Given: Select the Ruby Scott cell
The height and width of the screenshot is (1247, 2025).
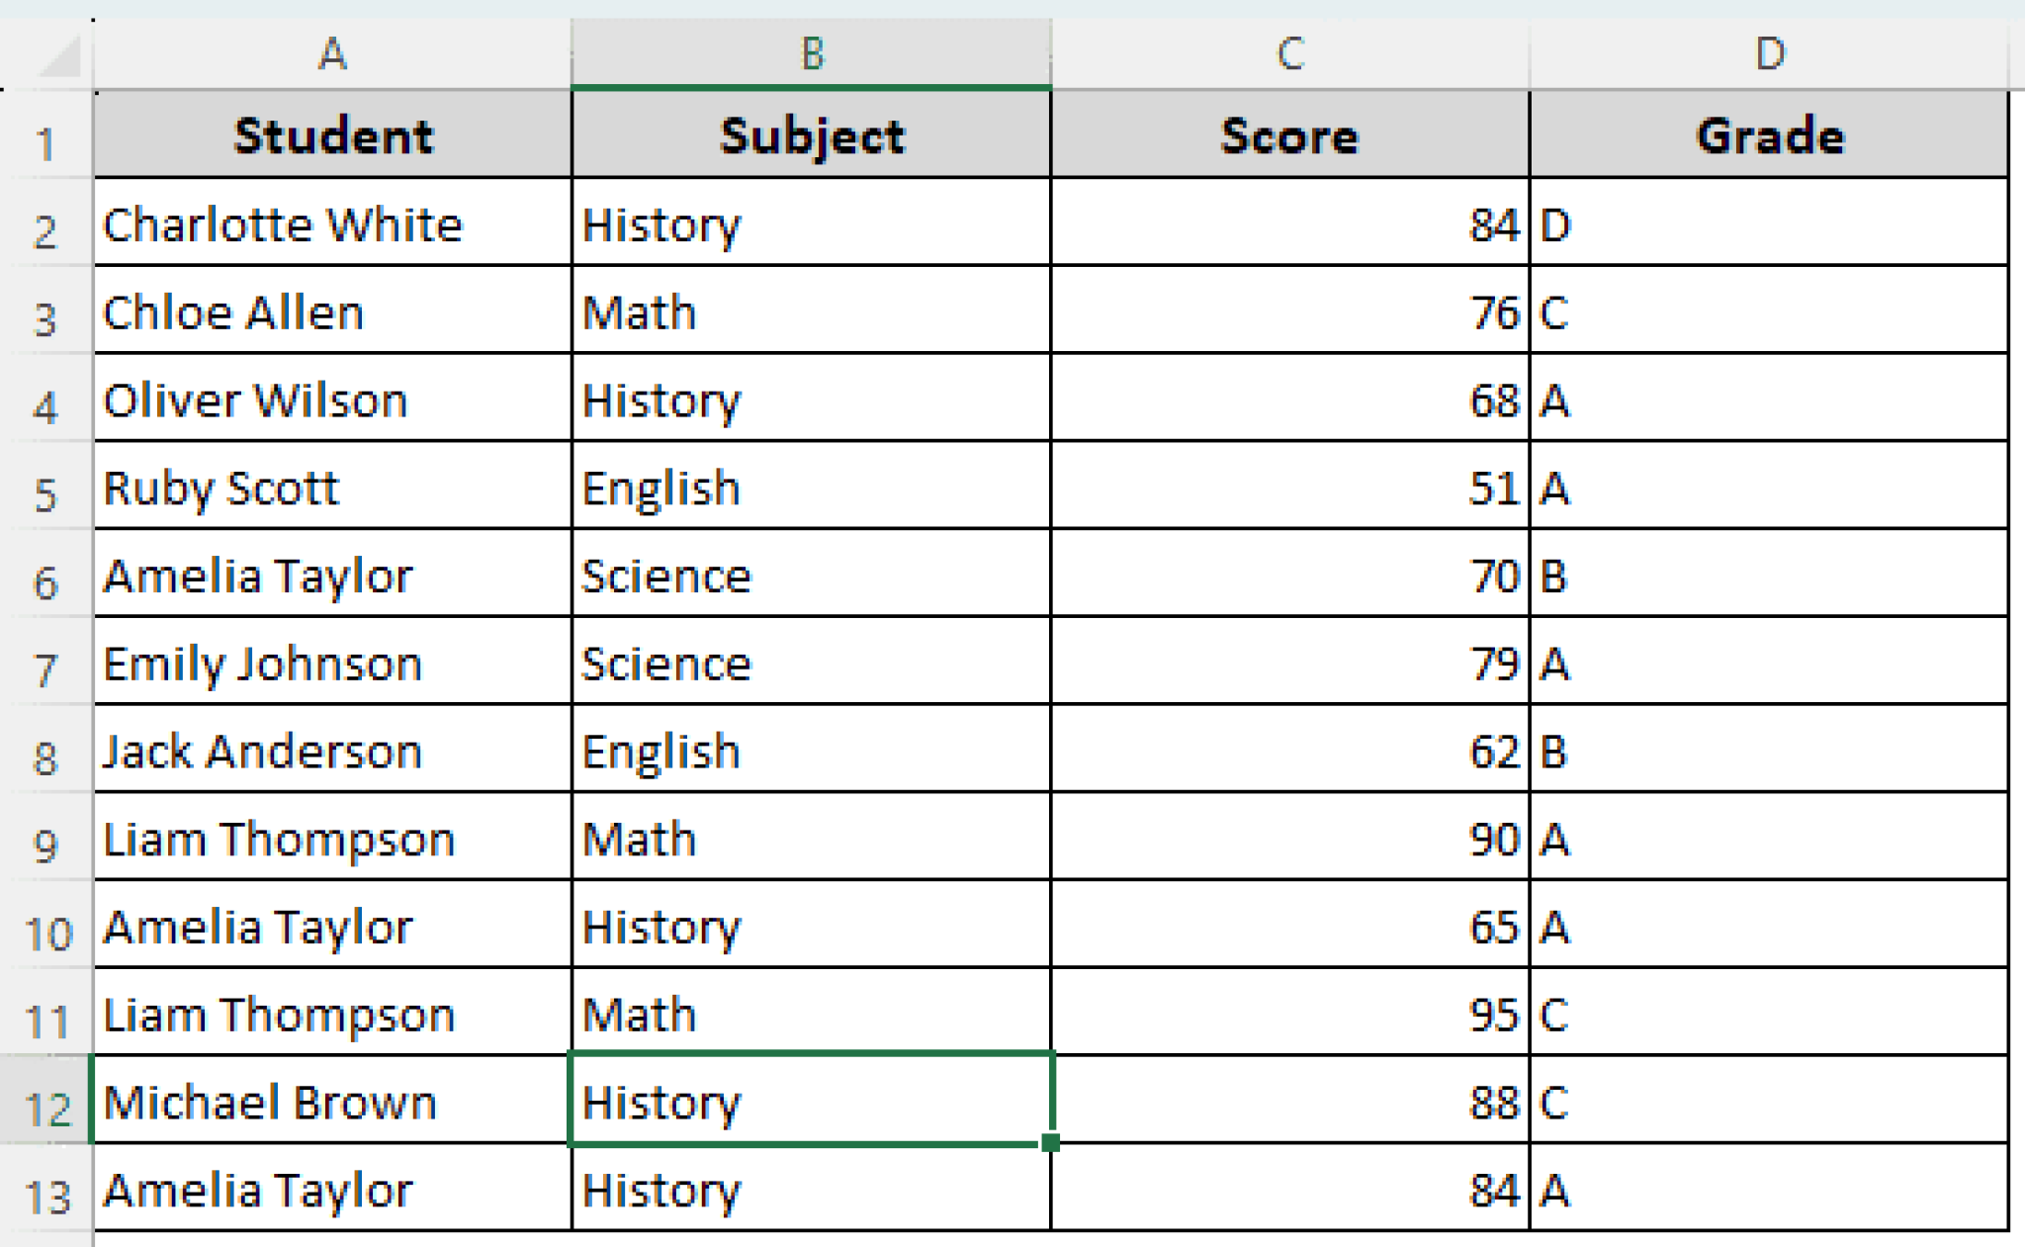Looking at the screenshot, I should (331, 487).
